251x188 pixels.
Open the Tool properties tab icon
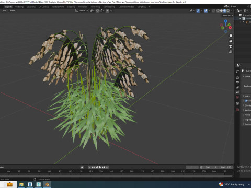click(237, 72)
